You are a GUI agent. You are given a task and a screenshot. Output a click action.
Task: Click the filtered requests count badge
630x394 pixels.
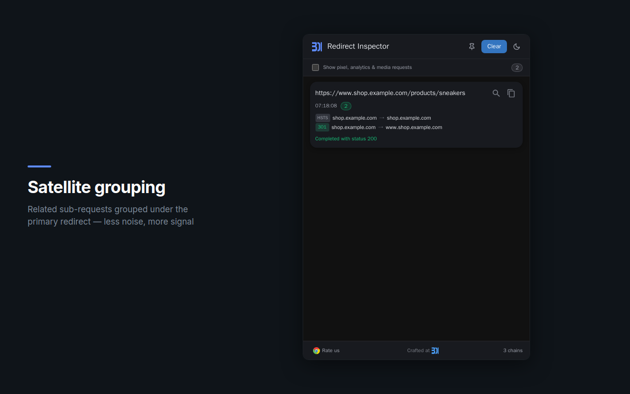(517, 67)
